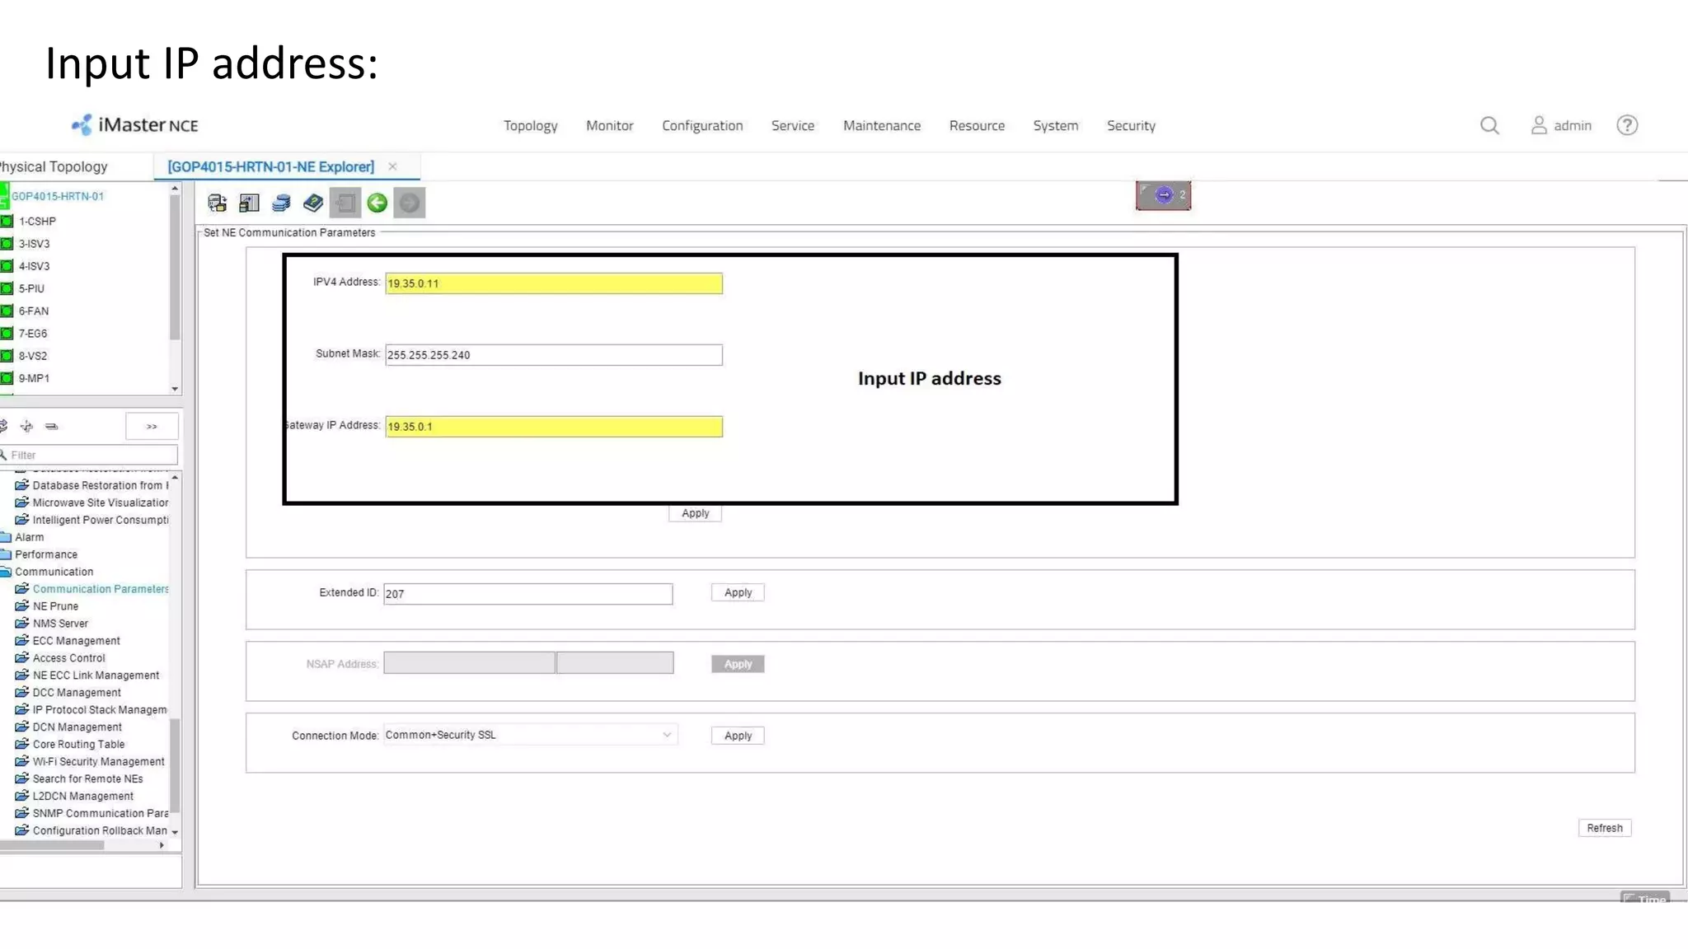Click the admin user icon
The image size is (1688, 949).
(x=1539, y=125)
